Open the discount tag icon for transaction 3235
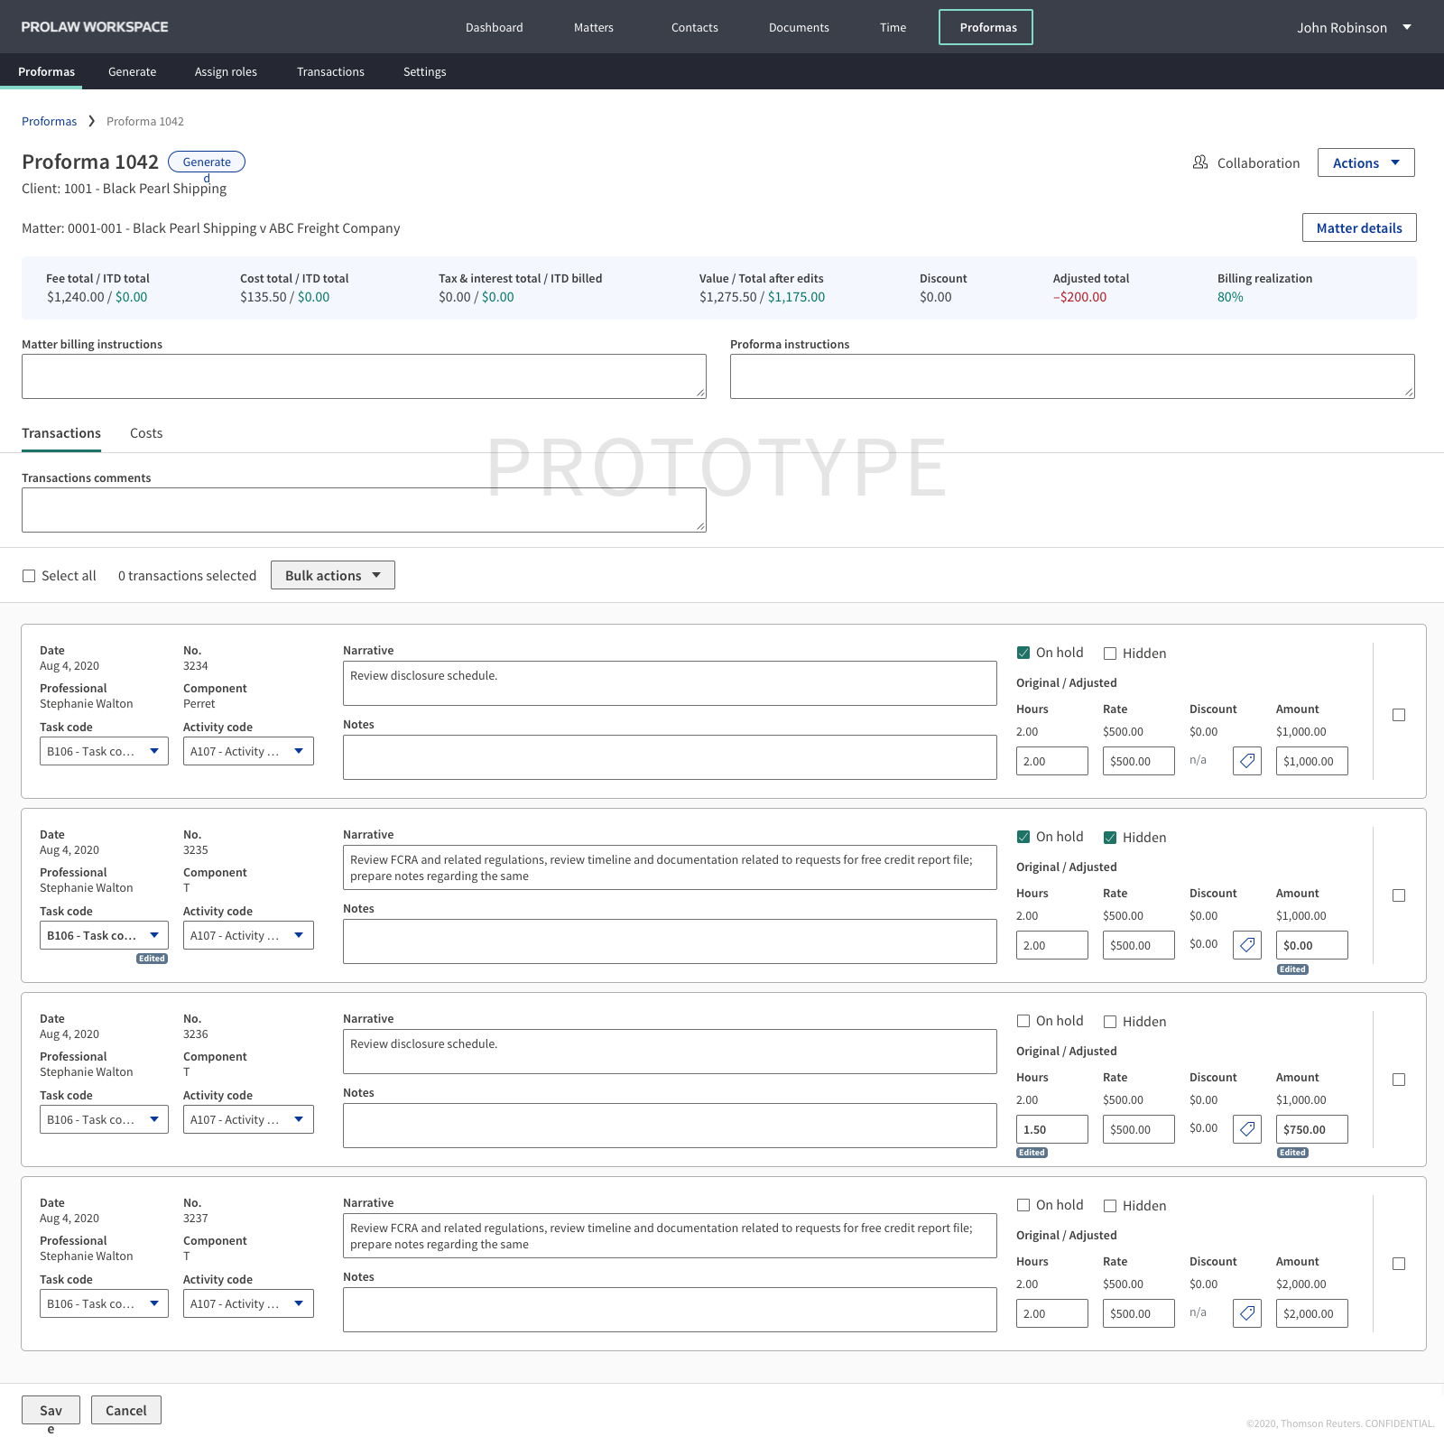 pyautogui.click(x=1247, y=945)
